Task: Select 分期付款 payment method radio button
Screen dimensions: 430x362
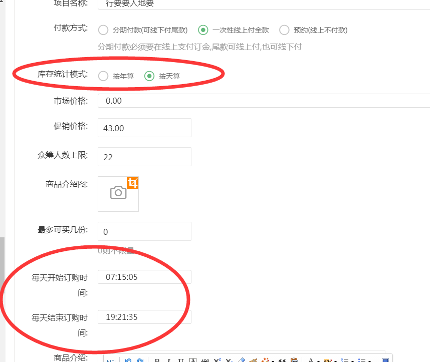Action: pos(103,30)
